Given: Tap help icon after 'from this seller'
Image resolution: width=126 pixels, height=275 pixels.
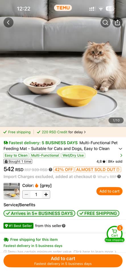Looking at the screenshot, I should pyautogui.click(x=64, y=226).
